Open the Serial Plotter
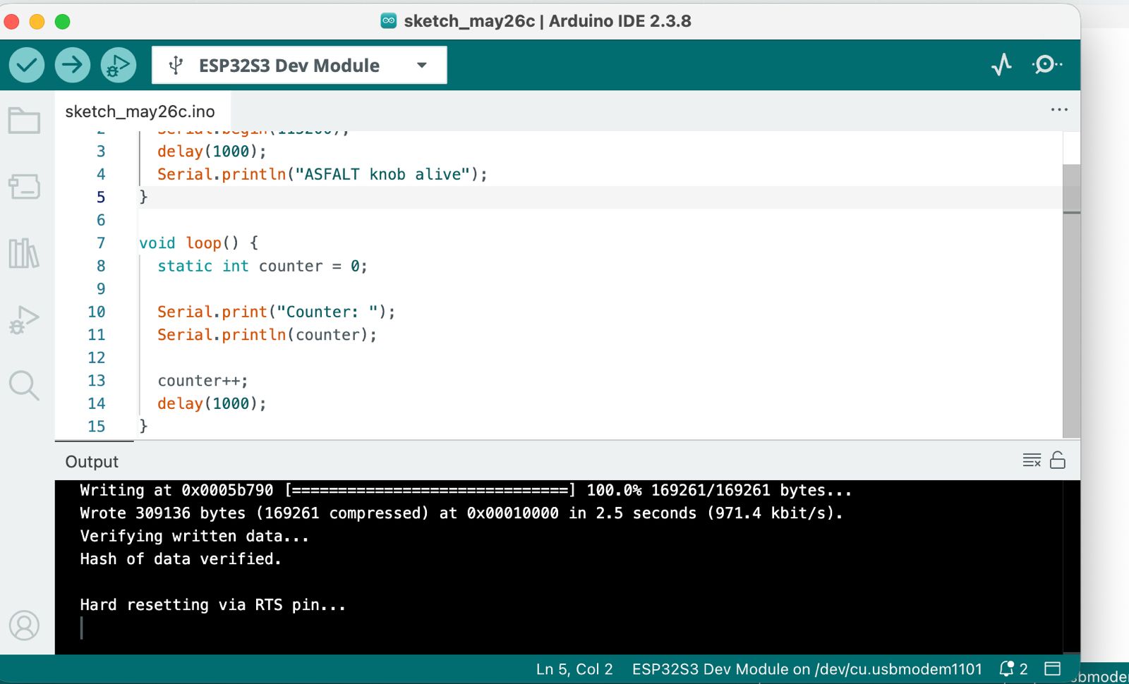 (1001, 65)
